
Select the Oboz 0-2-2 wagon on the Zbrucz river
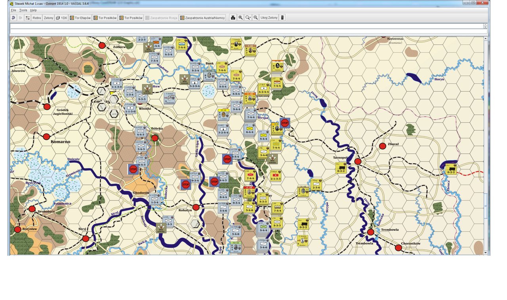click(x=451, y=169)
